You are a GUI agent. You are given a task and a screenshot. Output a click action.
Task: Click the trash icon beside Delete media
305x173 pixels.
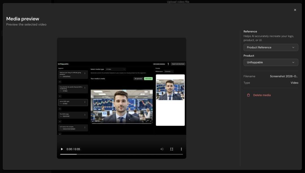click(249, 95)
